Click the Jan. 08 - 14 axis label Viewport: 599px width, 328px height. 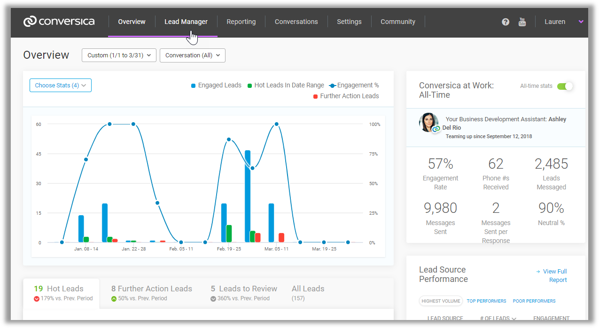point(86,249)
